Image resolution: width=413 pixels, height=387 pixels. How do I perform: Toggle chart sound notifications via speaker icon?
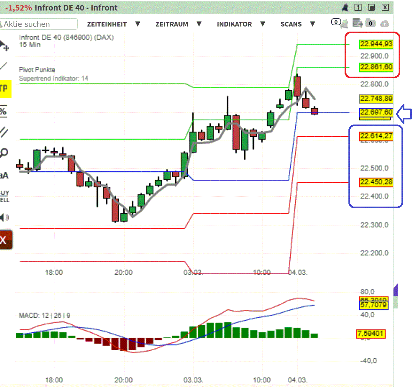(4, 217)
